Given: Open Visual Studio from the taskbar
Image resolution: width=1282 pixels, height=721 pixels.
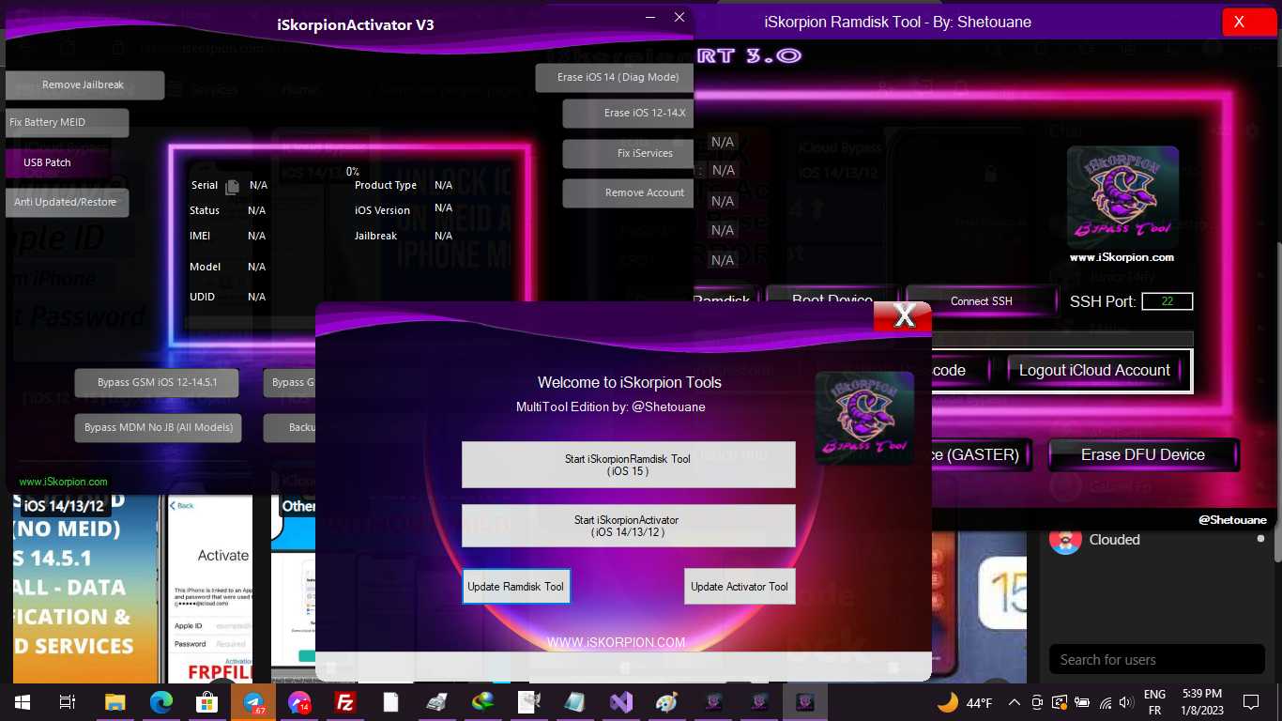Looking at the screenshot, I should coord(621,702).
